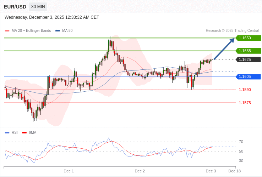
Task: Click the blue upward forecast arrow
Action: pos(224,49)
